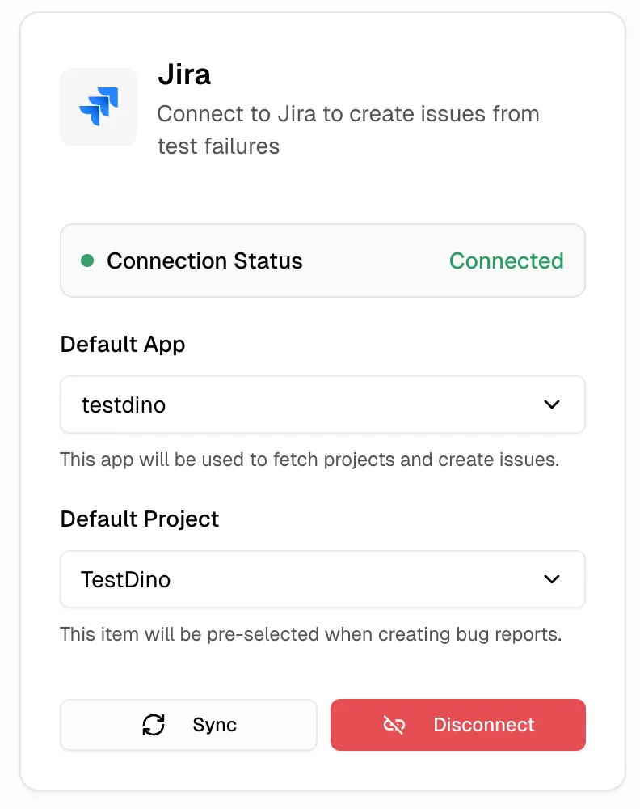The height and width of the screenshot is (809, 640).
Task: Click the green connection status dot
Action: [87, 260]
